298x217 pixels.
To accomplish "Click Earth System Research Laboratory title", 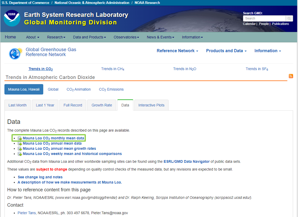I will [x=76, y=15].
